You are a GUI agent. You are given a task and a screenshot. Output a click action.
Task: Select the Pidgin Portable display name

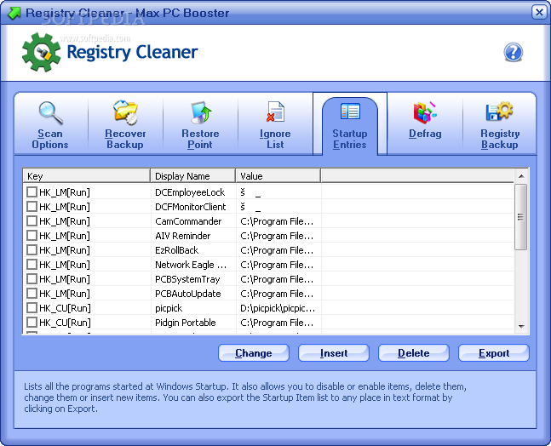click(186, 323)
